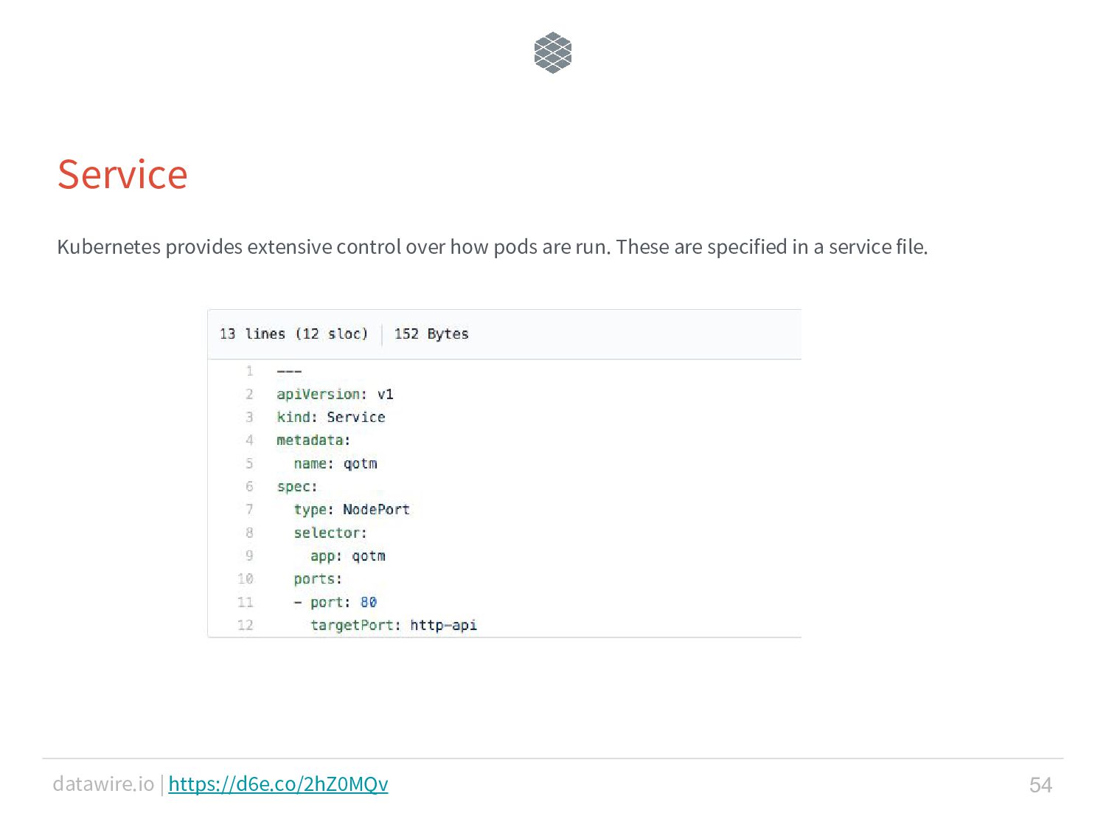Click code line 'selector:'

pos(330,533)
